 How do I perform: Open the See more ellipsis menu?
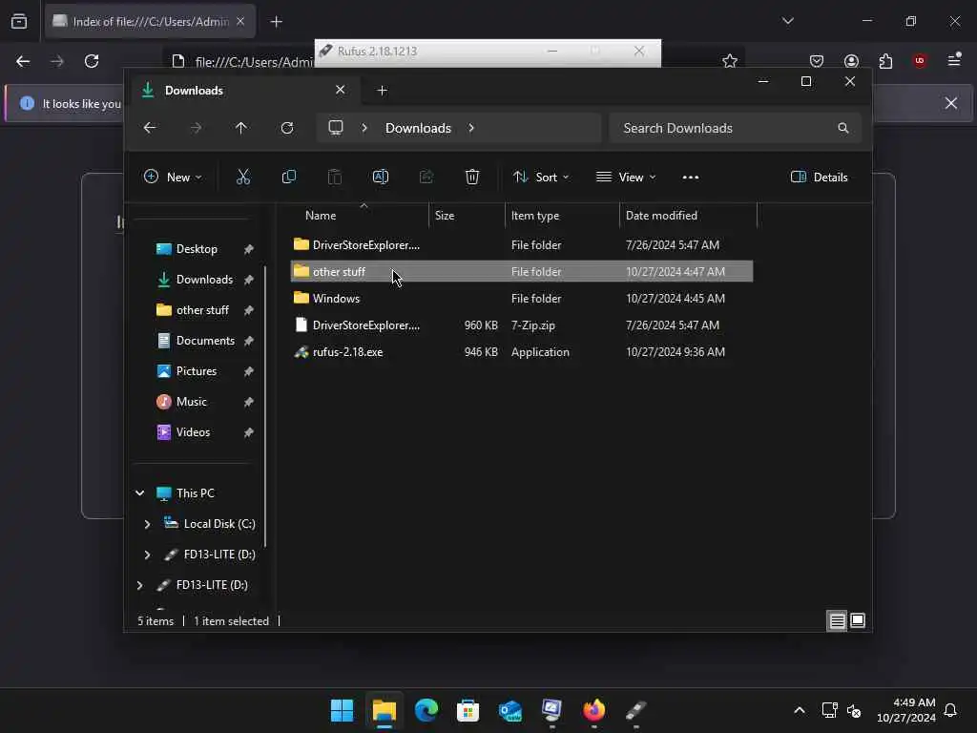691,177
